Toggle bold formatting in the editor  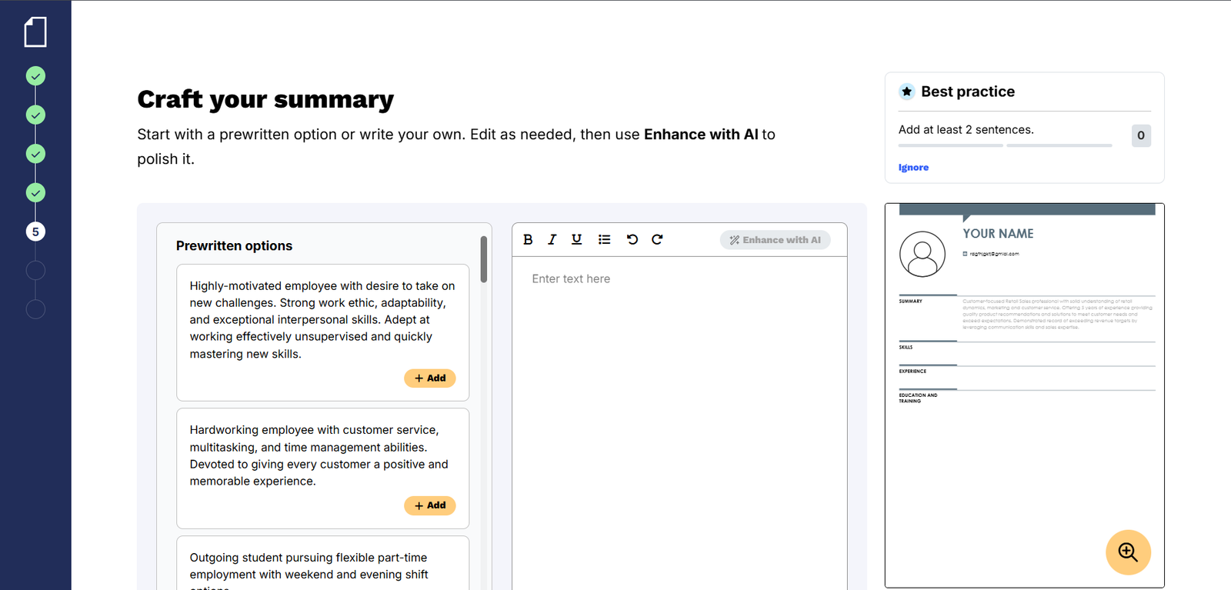pyautogui.click(x=528, y=240)
